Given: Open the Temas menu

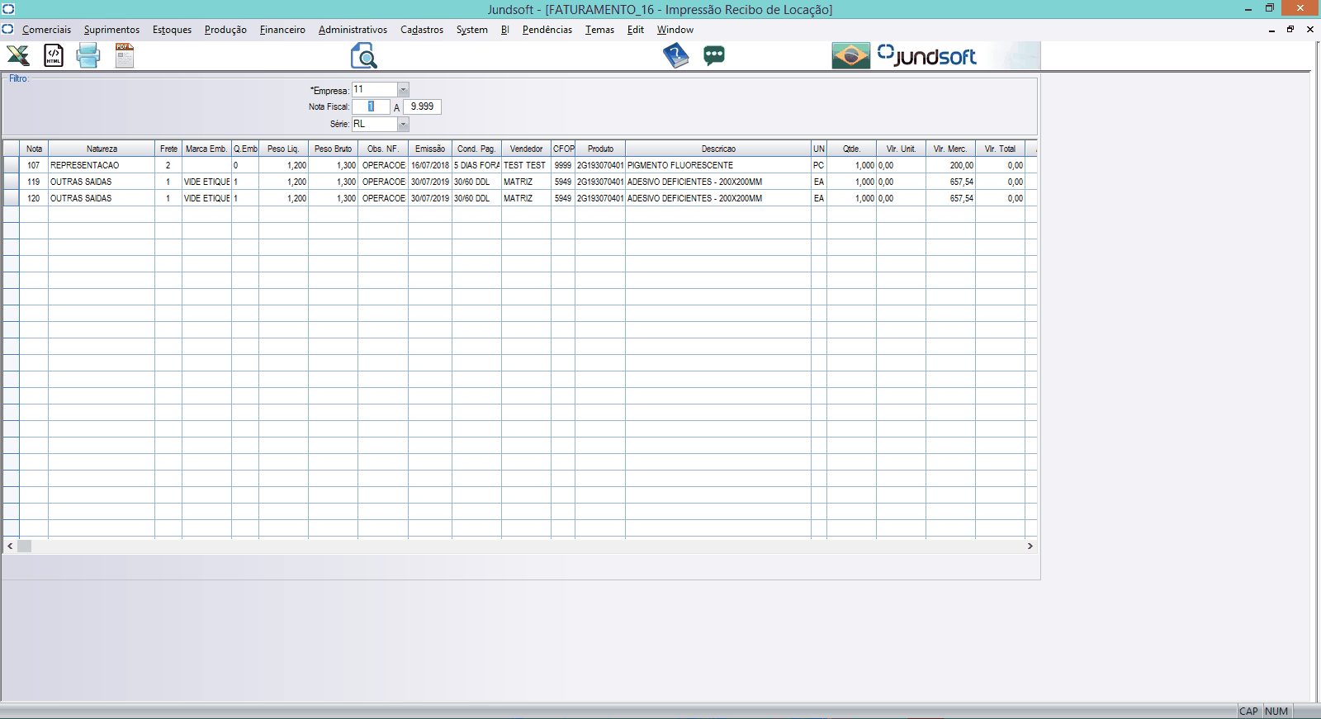Looking at the screenshot, I should point(599,30).
